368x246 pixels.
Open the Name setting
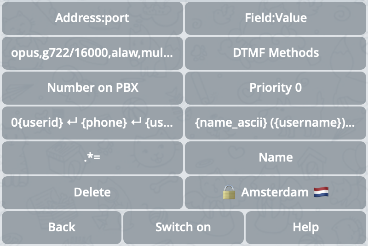coord(276,158)
